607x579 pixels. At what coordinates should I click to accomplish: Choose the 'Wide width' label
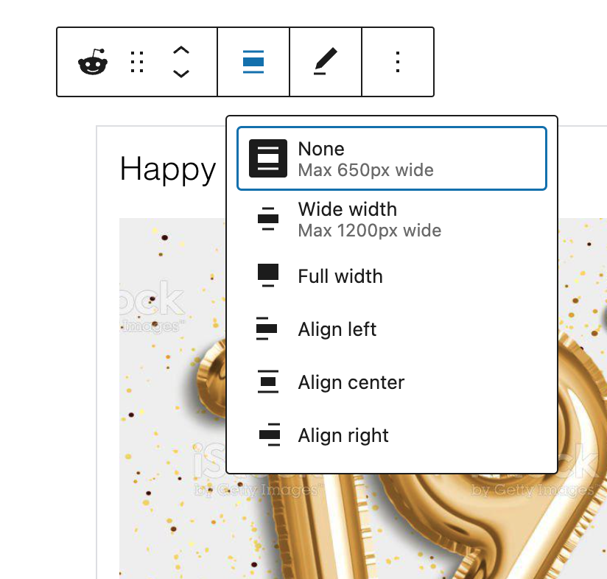click(x=347, y=210)
